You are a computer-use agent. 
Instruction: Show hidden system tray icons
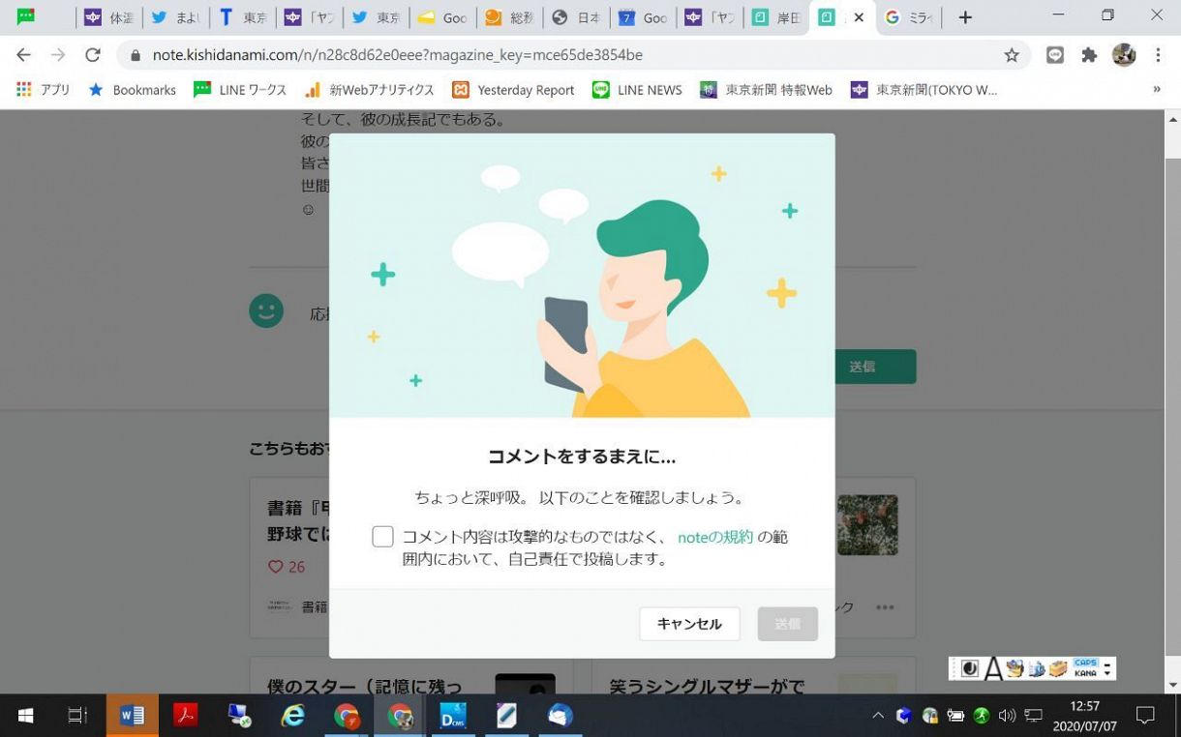878,716
